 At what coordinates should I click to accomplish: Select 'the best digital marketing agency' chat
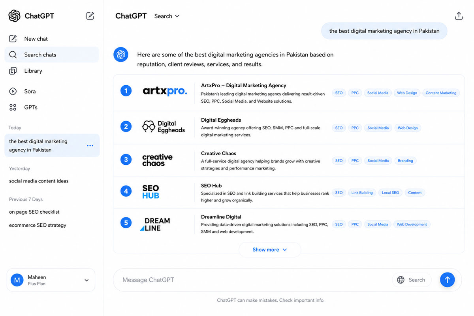click(x=52, y=145)
